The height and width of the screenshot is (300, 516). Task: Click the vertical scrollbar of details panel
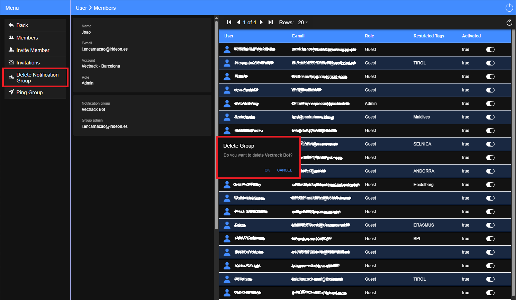point(216,125)
